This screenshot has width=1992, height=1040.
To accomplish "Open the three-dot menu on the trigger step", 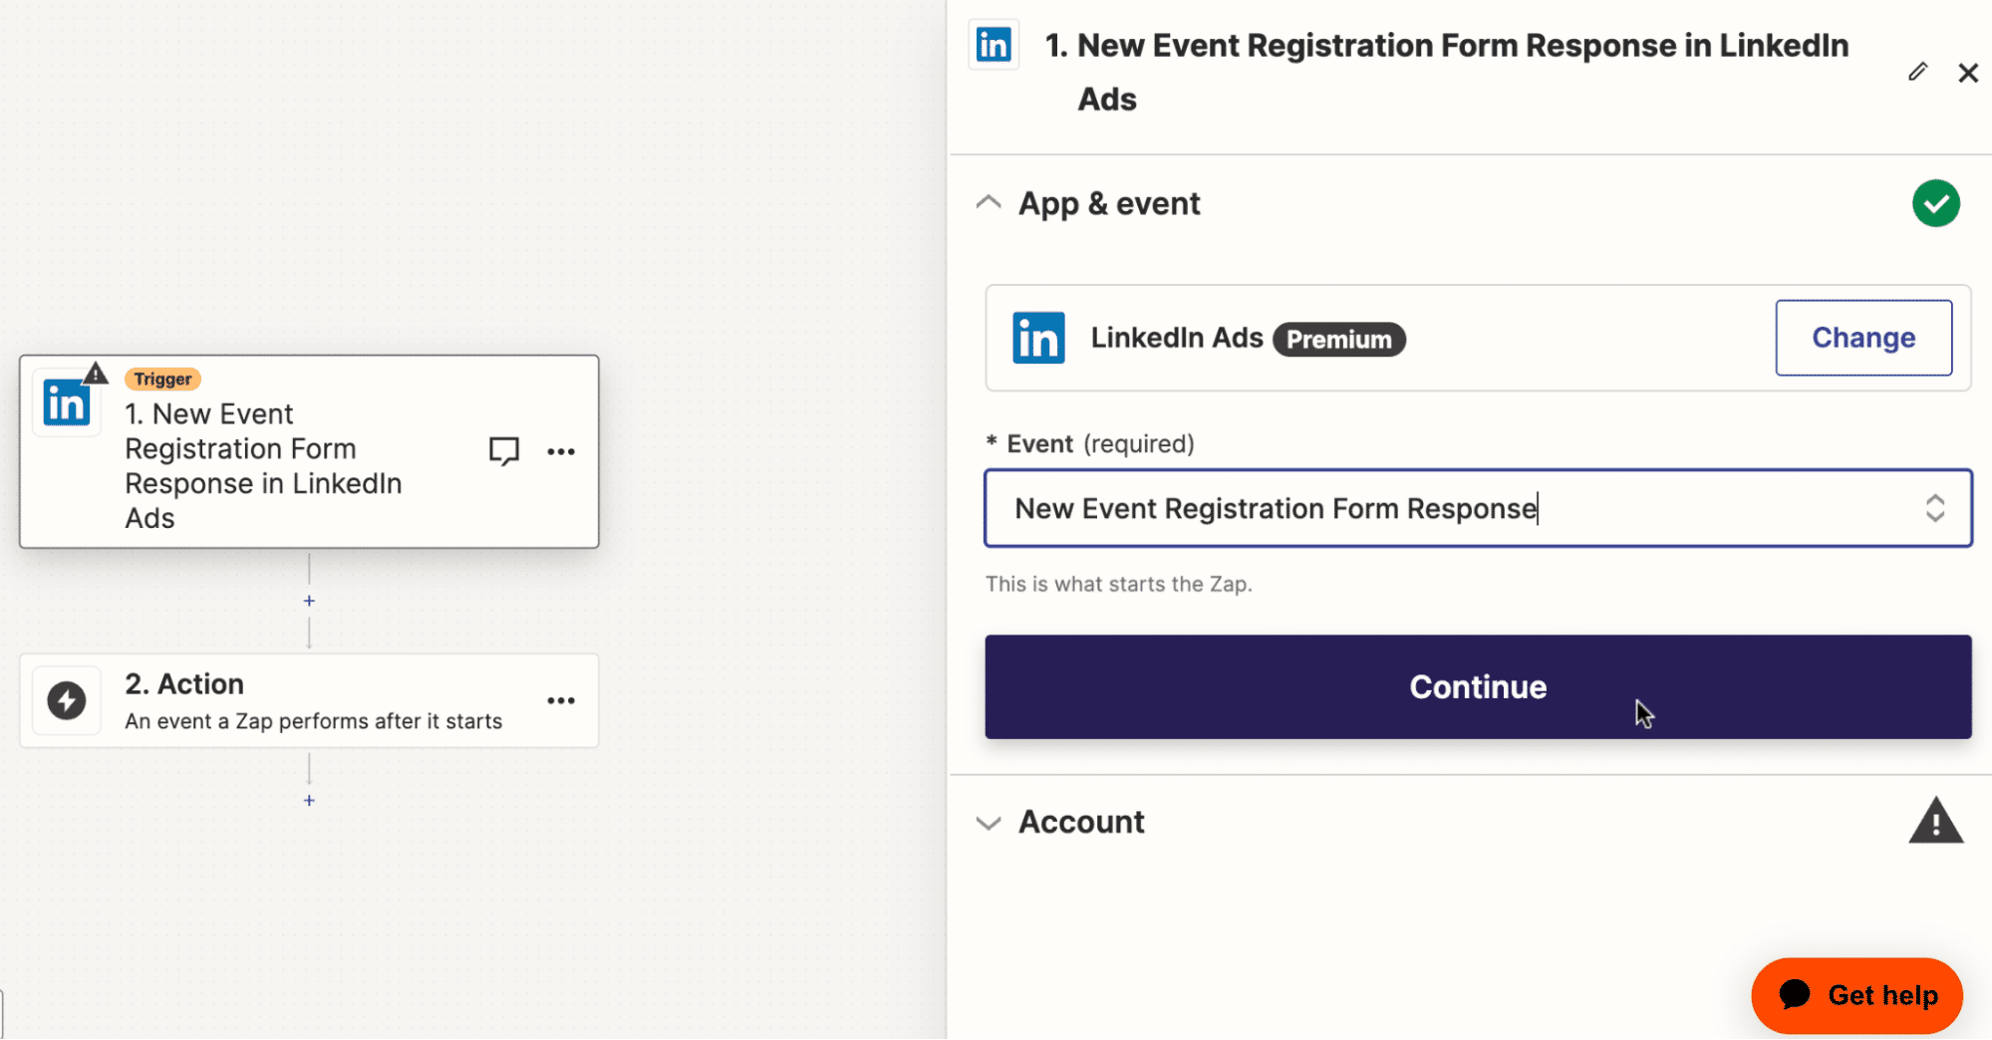I will pos(561,451).
